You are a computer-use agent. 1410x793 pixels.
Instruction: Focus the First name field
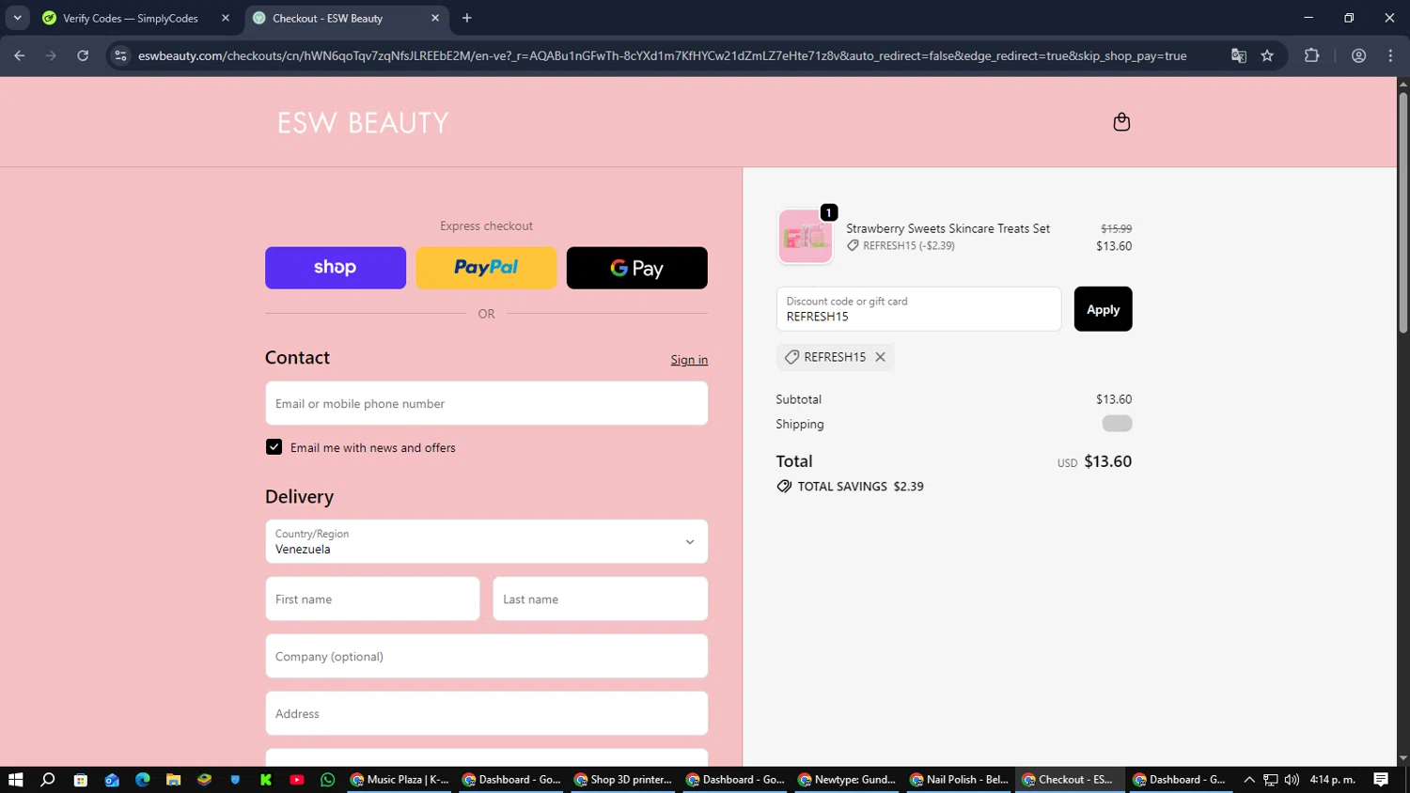tap(372, 599)
